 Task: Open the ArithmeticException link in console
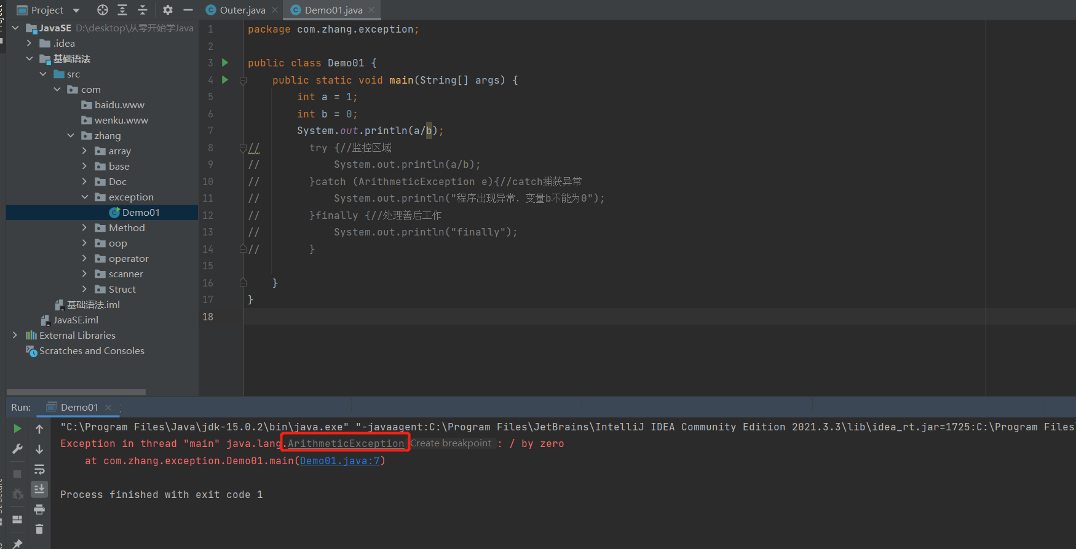click(x=346, y=443)
